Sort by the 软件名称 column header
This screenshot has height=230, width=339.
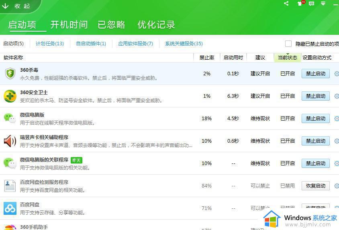(x=13, y=58)
